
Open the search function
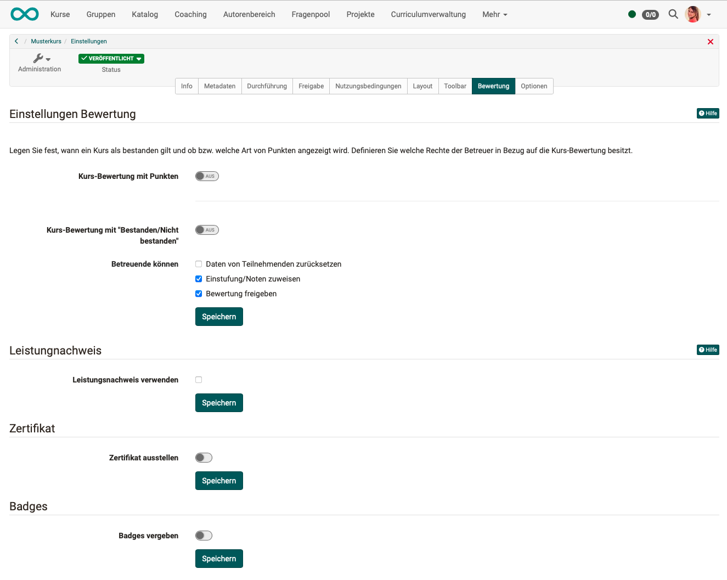click(673, 14)
